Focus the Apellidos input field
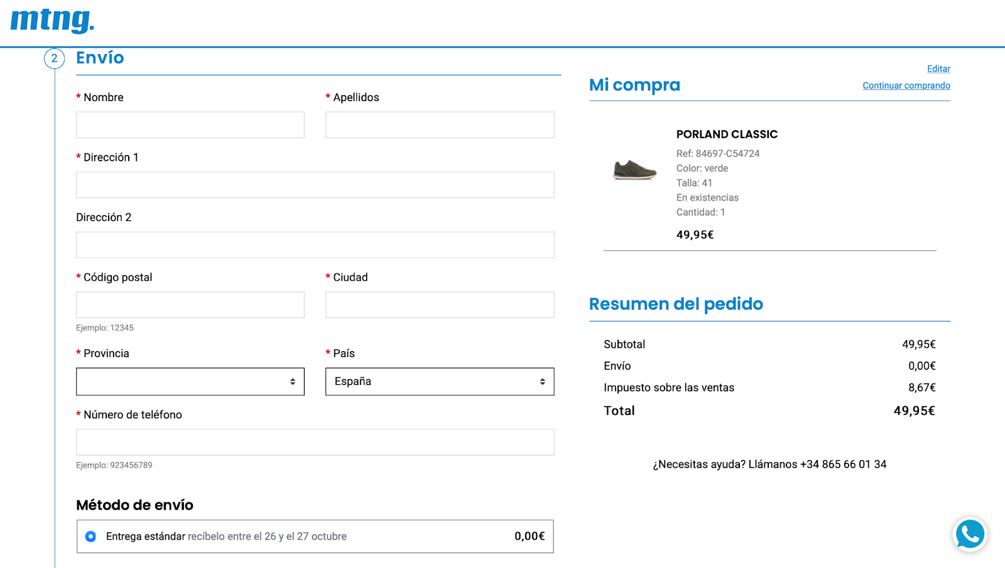Viewport: 1005px width, 568px height. [440, 125]
